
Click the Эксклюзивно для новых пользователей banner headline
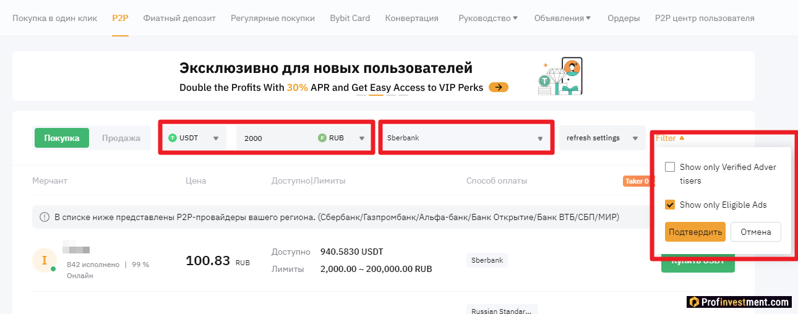[x=326, y=67]
